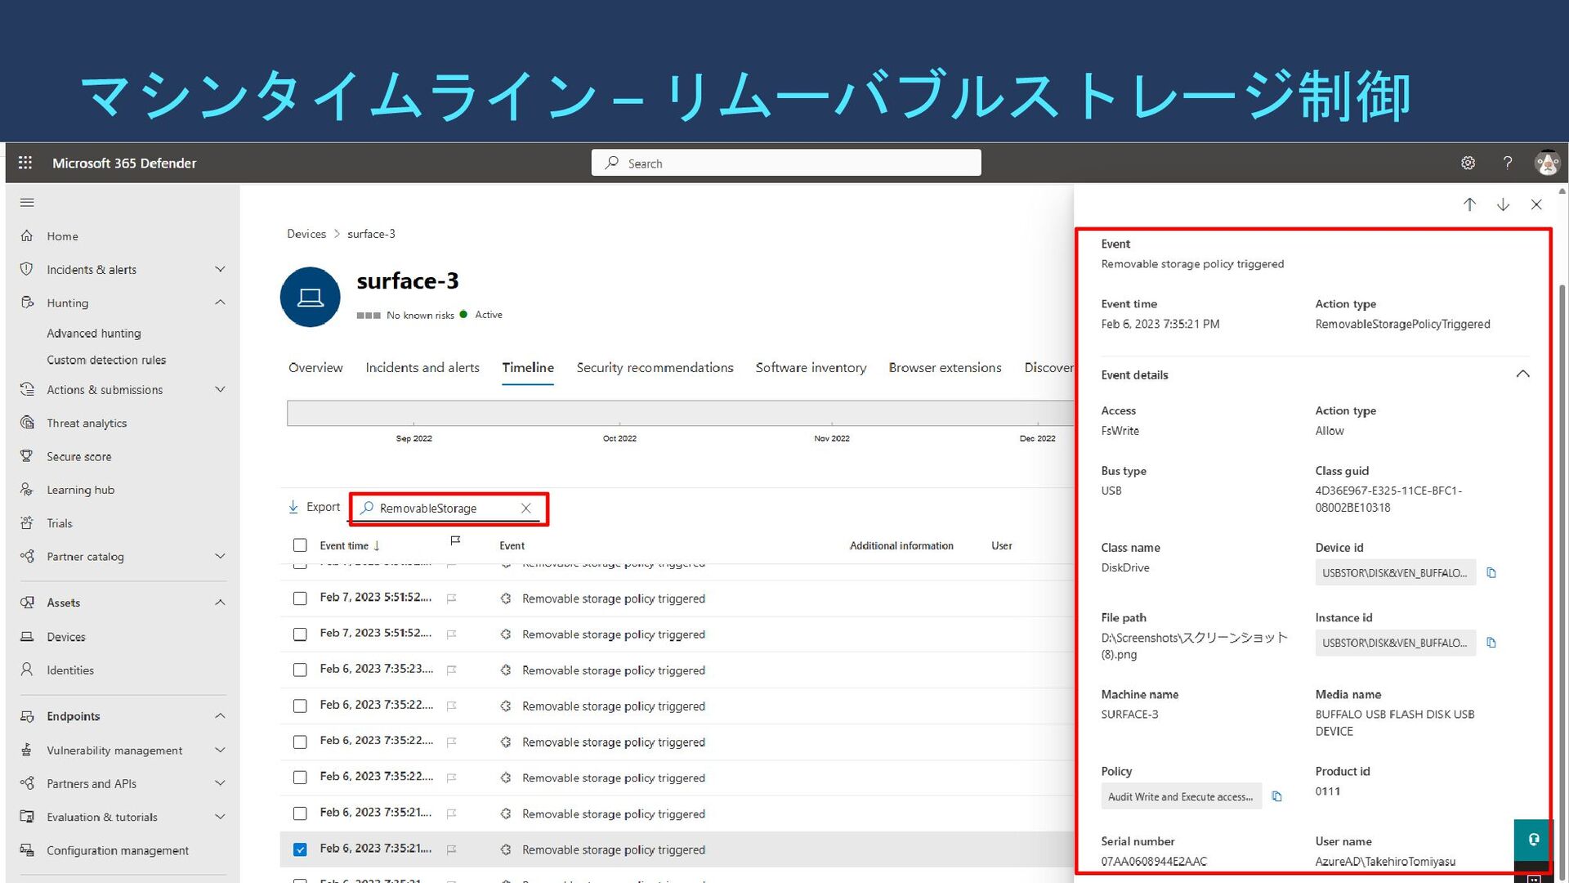Click the feedback widget icon

pyautogui.click(x=1534, y=840)
